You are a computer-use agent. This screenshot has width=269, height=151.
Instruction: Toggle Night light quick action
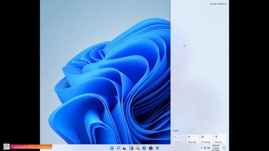[x=193, y=139]
